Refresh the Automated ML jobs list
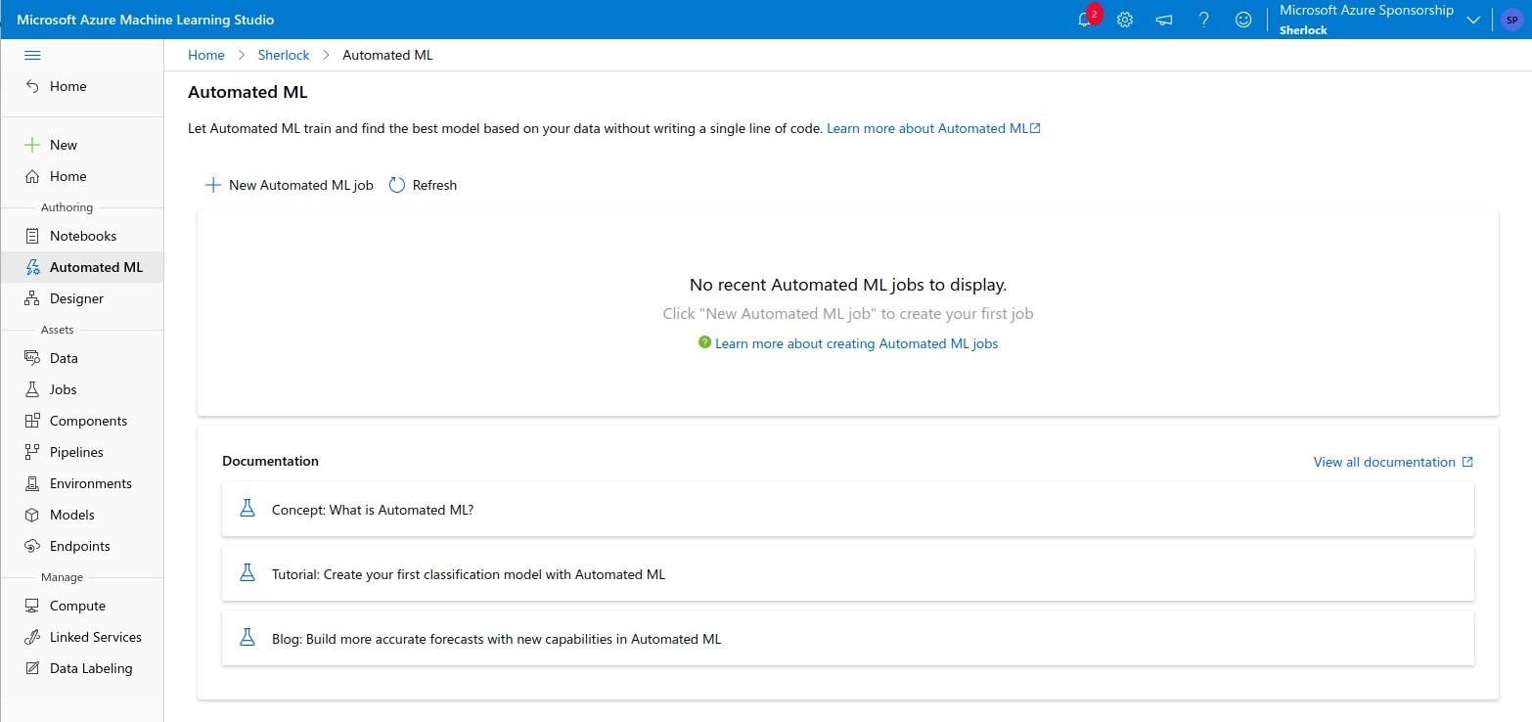 423,185
